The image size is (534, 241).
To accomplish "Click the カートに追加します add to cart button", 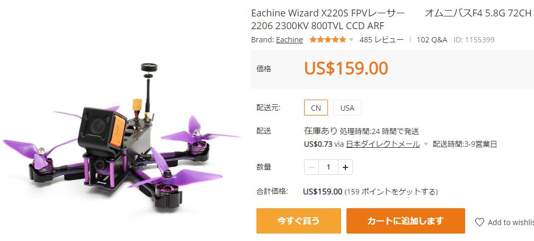I will (x=406, y=221).
